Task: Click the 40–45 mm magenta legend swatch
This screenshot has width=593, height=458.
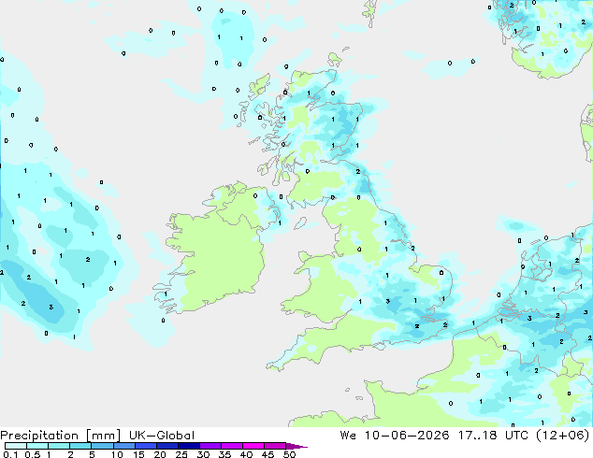Action: pyautogui.click(x=253, y=446)
